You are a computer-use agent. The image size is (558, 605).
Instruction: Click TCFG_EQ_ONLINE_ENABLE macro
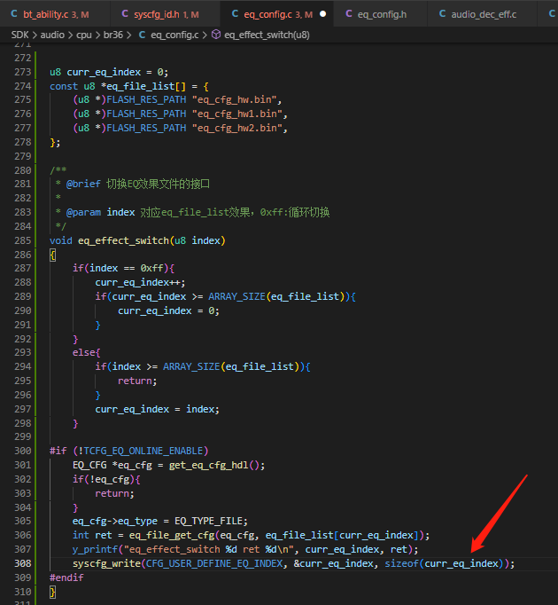point(143,451)
